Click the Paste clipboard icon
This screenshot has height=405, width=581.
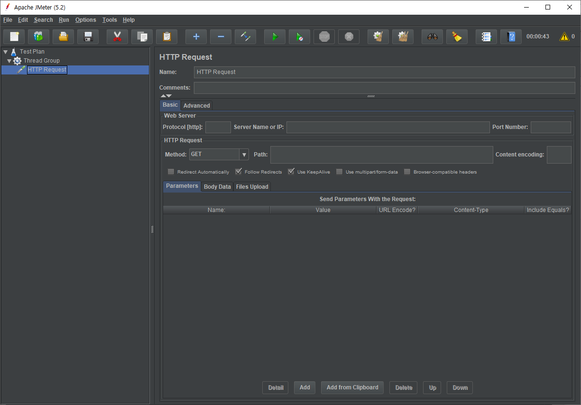[167, 37]
